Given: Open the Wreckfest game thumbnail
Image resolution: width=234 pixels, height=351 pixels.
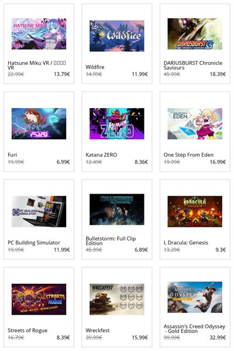Looking at the screenshot, I should pyautogui.click(x=116, y=299).
